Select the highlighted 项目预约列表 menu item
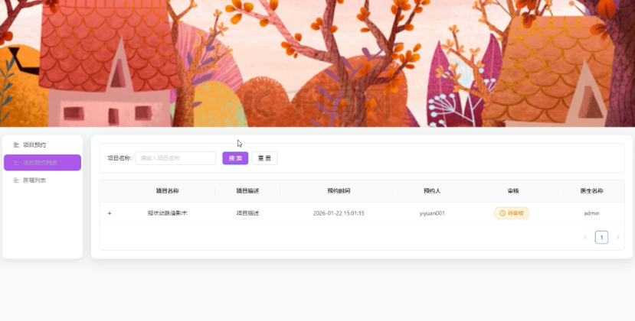This screenshot has height=321, width=635. [x=42, y=163]
